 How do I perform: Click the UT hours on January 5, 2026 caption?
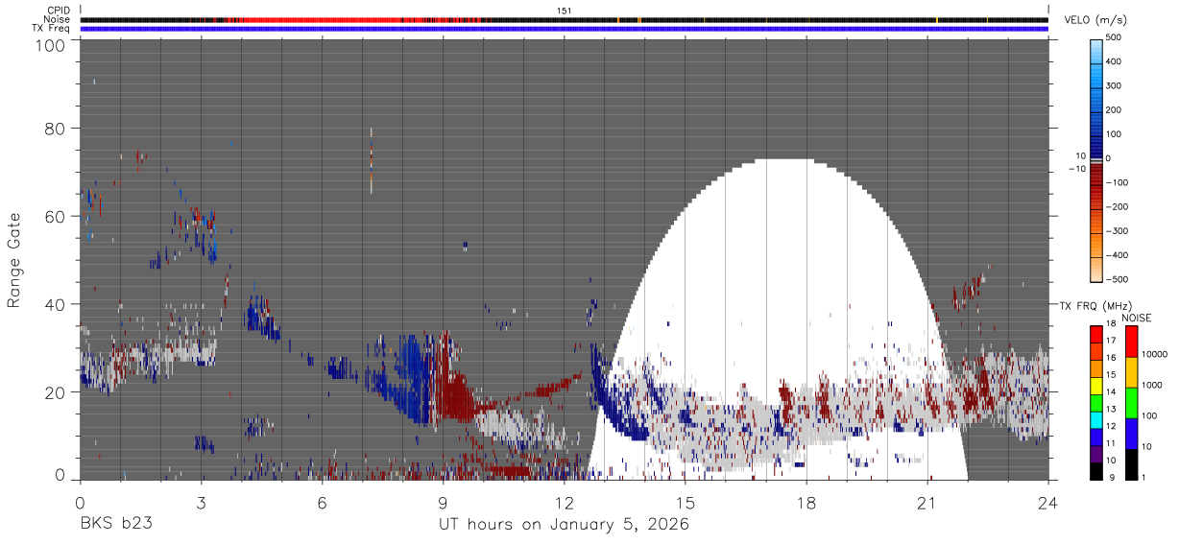564,525
